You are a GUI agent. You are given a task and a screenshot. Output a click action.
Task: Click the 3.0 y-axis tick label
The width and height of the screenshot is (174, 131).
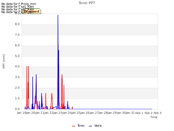point(17,77)
